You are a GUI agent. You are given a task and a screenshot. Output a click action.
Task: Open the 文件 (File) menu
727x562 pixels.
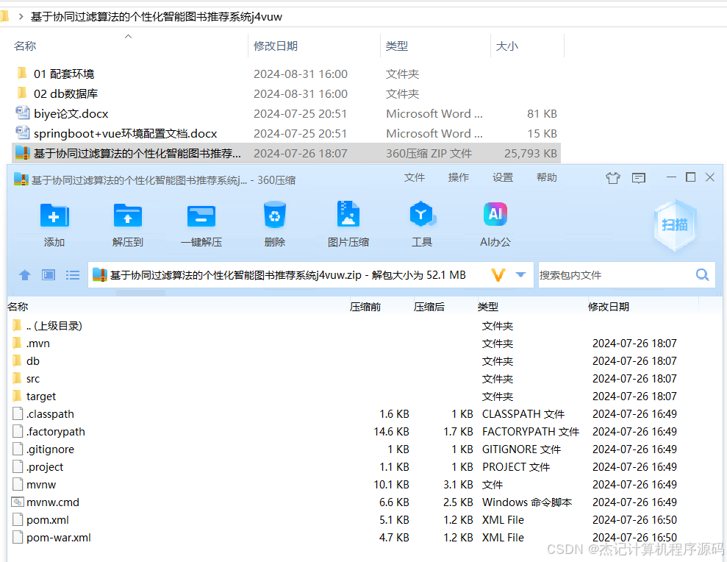click(x=414, y=177)
